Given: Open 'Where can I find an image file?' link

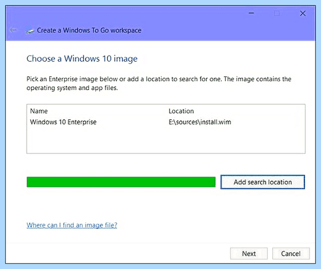Looking at the screenshot, I should click(72, 225).
